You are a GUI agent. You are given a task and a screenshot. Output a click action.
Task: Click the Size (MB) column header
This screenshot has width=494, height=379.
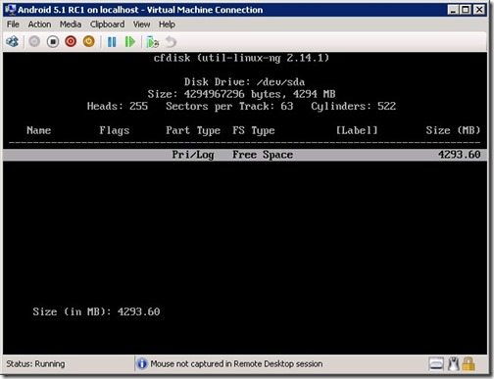pyautogui.click(x=453, y=130)
